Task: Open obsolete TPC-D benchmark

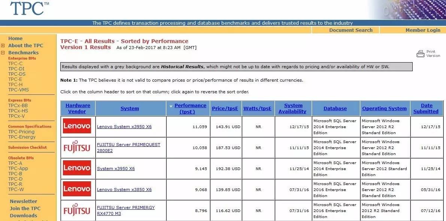Action: [x=15, y=179]
